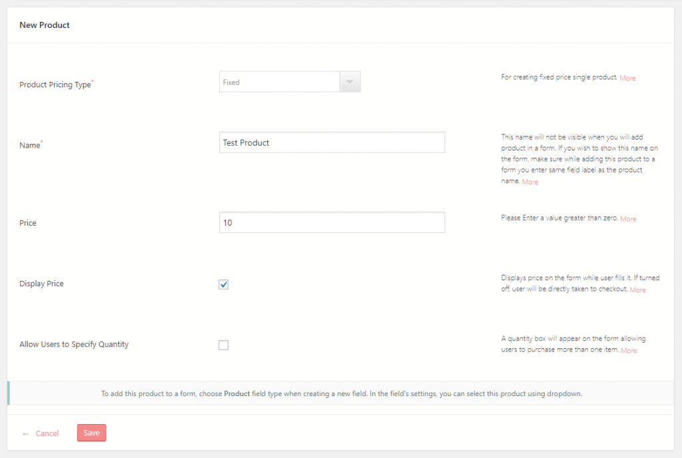The image size is (682, 458).
Task: Select the New Product header title
Action: (44, 25)
